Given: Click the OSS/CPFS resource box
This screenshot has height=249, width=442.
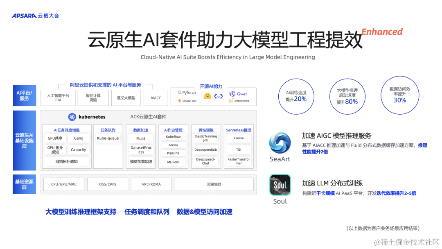Looking at the screenshot, I should (x=108, y=184).
